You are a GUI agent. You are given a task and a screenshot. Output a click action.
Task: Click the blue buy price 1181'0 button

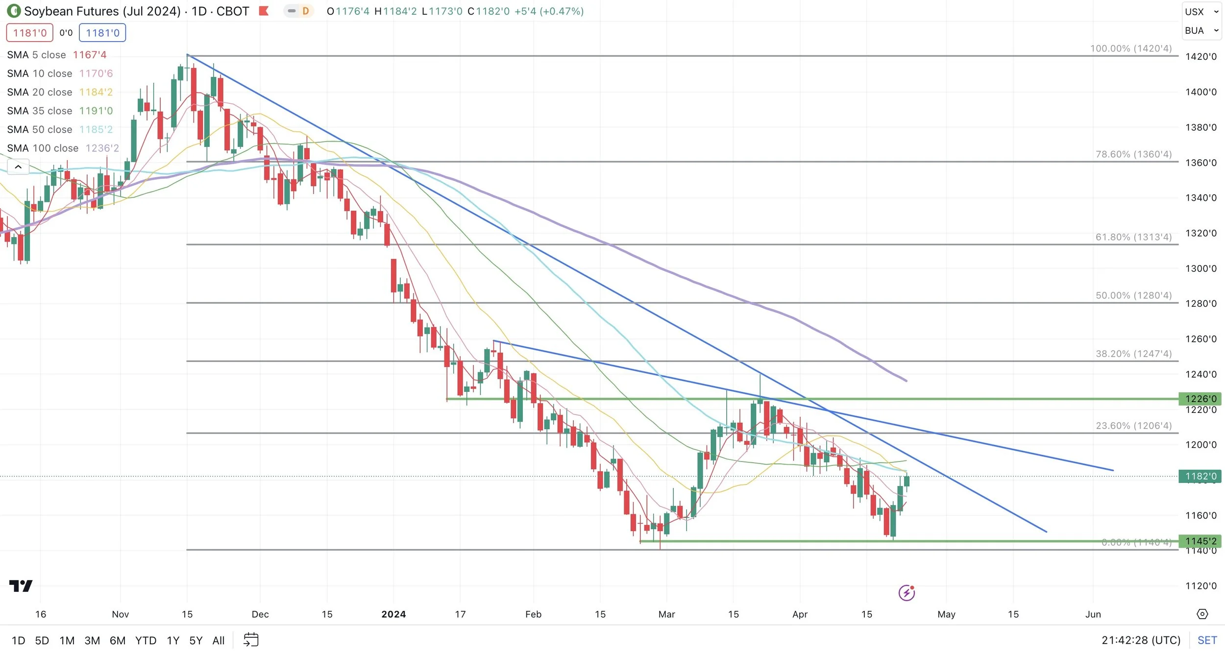pos(102,33)
